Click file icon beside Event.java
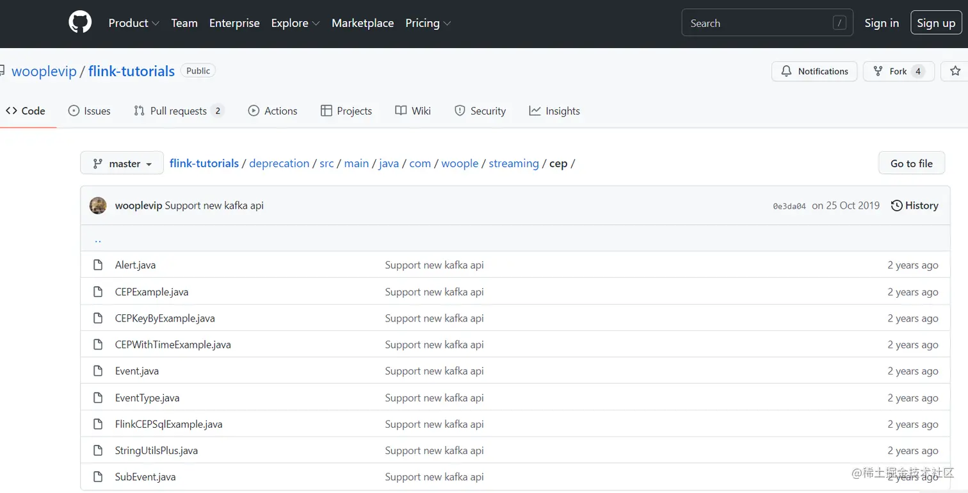Image resolution: width=968 pixels, height=493 pixels. pos(98,371)
